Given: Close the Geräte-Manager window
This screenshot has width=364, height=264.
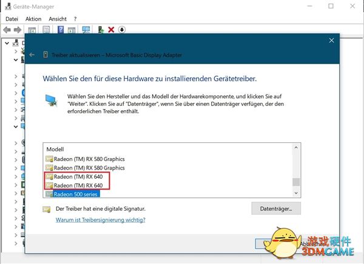Looking at the screenshot, I should point(352,6).
